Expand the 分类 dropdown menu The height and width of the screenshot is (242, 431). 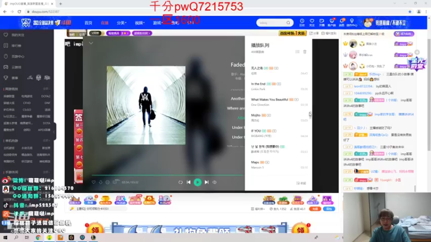coord(121,23)
